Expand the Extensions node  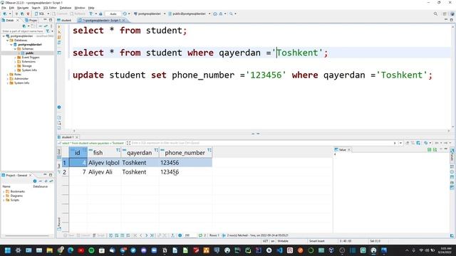15,62
